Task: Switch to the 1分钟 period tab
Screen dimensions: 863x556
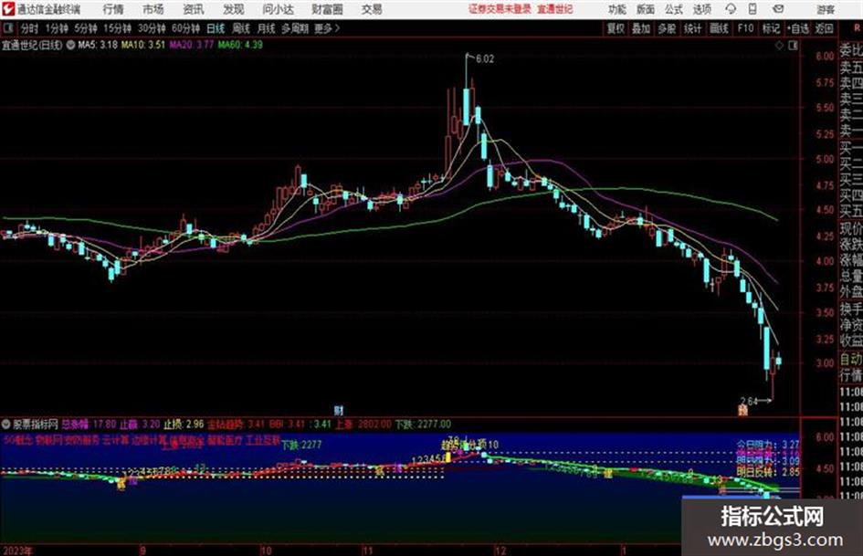Action: 57,28
